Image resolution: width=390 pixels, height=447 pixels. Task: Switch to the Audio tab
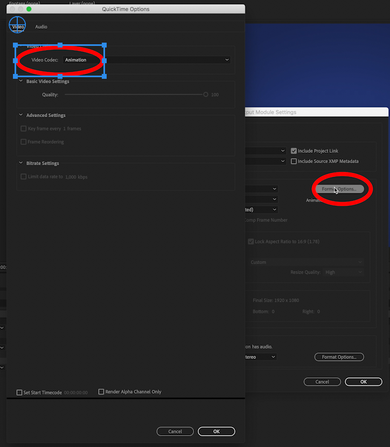[41, 26]
